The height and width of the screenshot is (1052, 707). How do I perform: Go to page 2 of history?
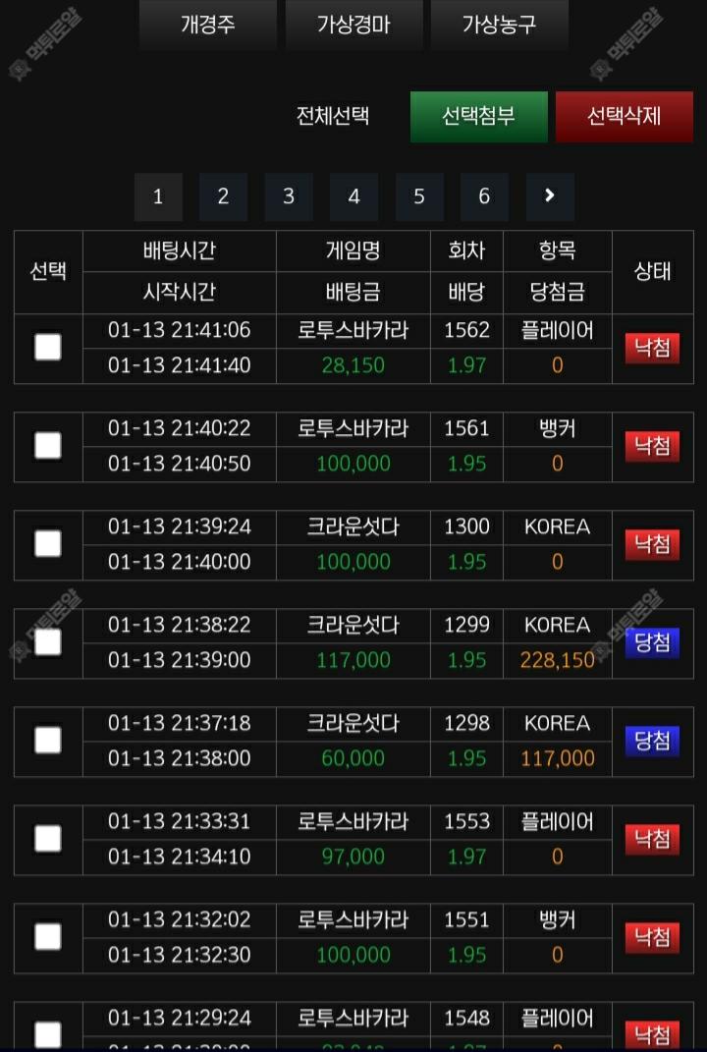click(223, 196)
